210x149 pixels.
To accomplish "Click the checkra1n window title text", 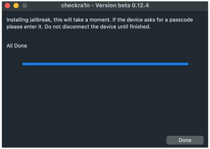I will (105, 6).
